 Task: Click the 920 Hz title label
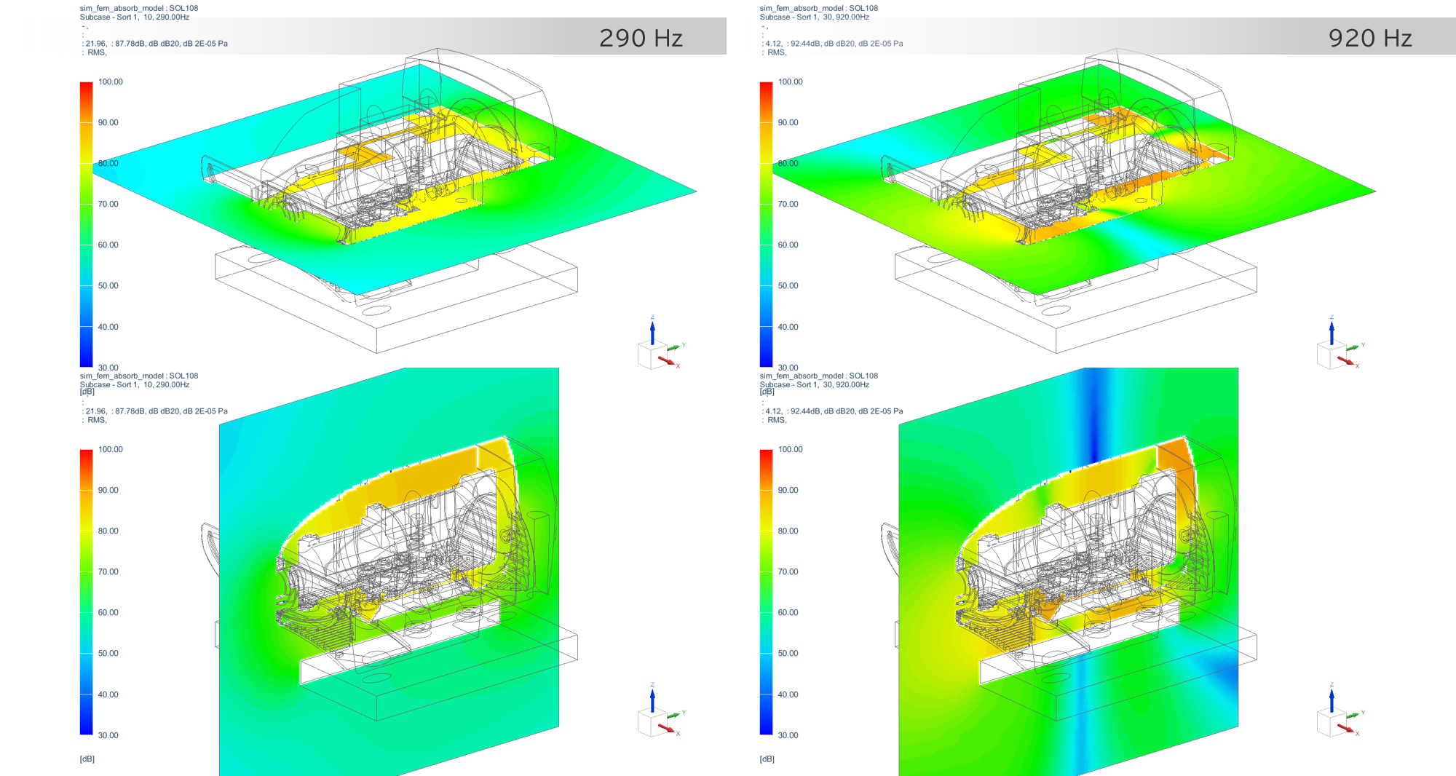(1370, 38)
